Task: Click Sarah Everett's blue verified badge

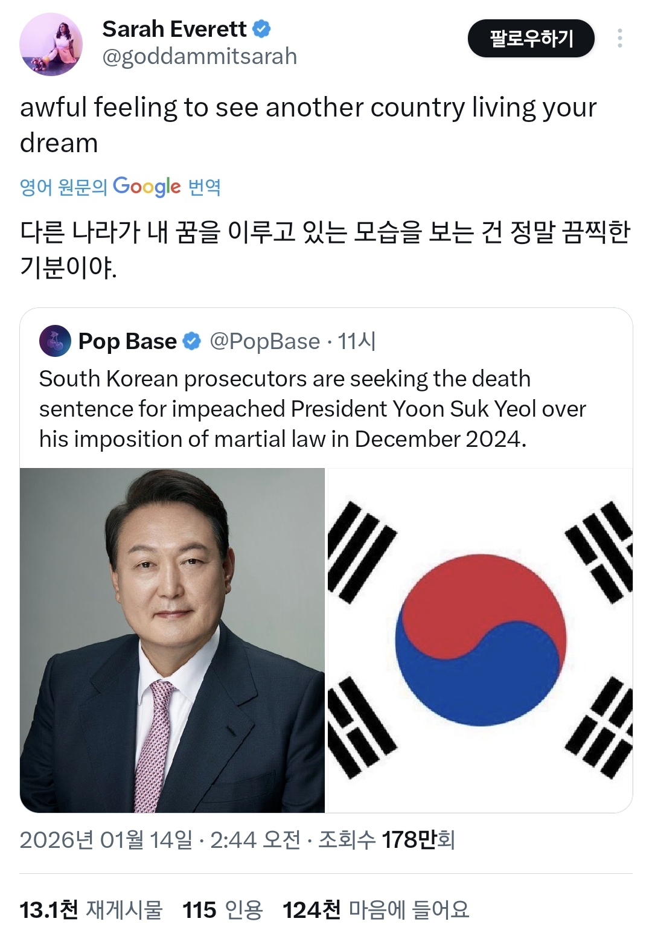Action: click(x=261, y=28)
